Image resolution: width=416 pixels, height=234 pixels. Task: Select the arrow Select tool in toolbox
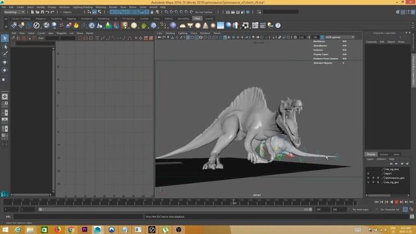pos(5,38)
